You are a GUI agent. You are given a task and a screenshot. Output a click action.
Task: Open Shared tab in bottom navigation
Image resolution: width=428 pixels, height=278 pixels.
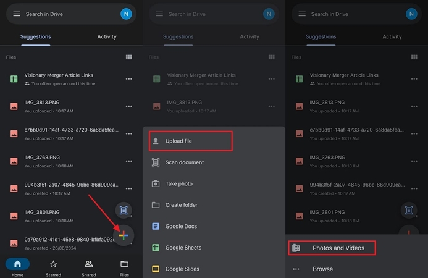[x=89, y=267]
